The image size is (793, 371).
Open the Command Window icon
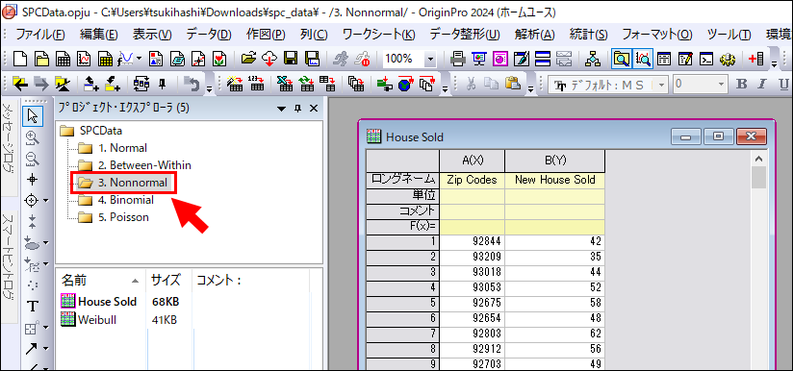tap(706, 59)
